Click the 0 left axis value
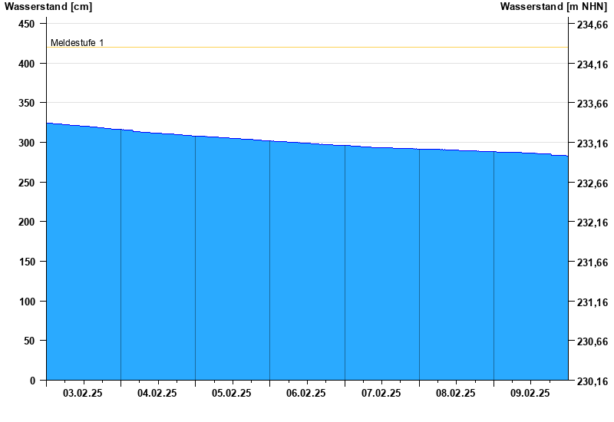Image resolution: width=614 pixels, height=422 pixels. (32, 381)
